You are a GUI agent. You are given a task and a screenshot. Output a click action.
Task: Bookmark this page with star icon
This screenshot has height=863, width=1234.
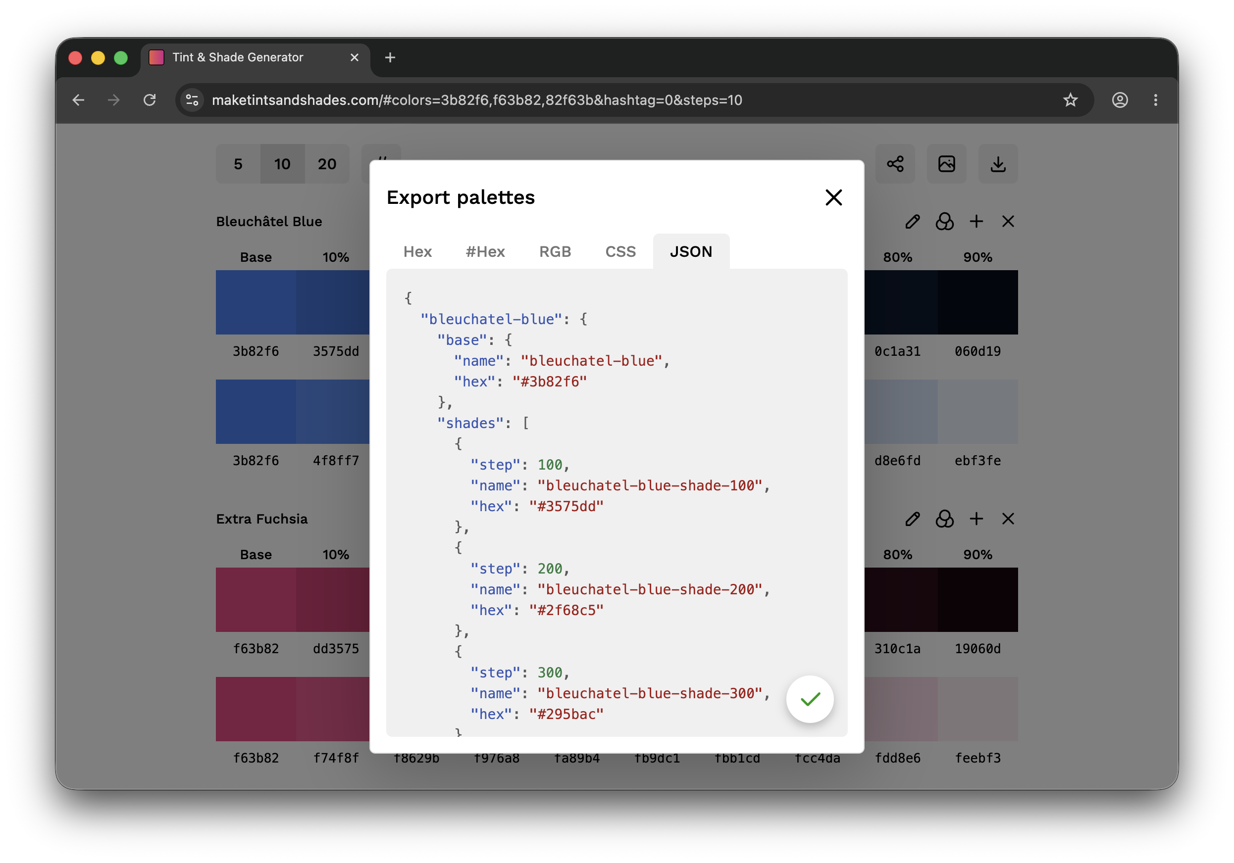pos(1070,100)
